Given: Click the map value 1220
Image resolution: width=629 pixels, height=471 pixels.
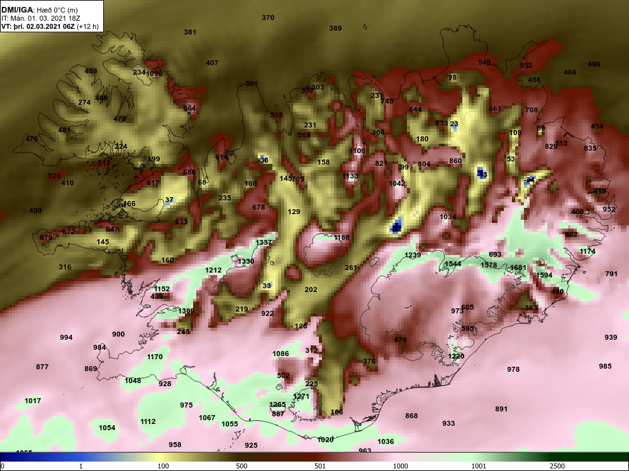Looking at the screenshot, I should [456, 357].
